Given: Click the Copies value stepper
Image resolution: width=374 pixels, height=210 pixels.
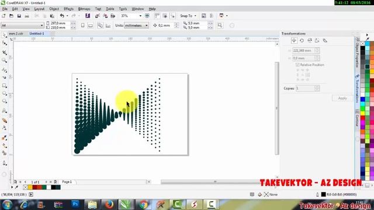Looking at the screenshot, I should 317,88.
